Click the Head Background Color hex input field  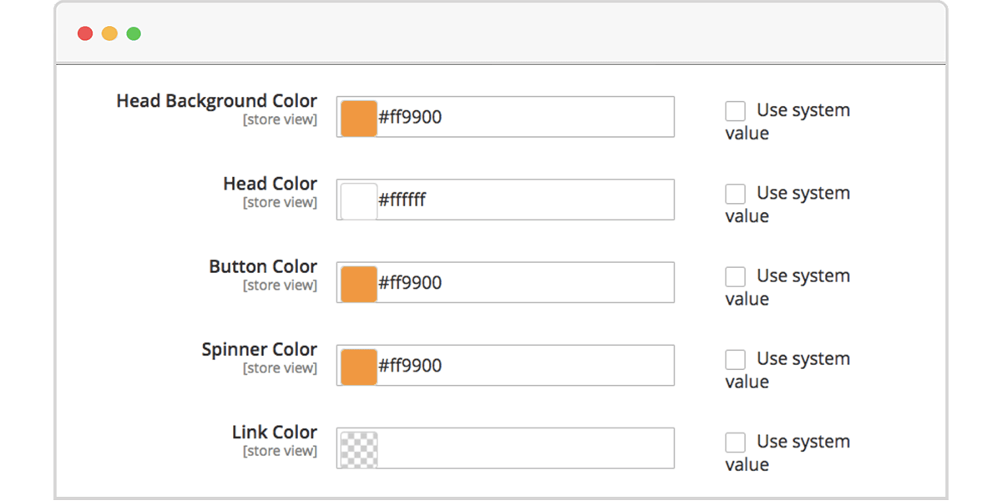tap(526, 118)
